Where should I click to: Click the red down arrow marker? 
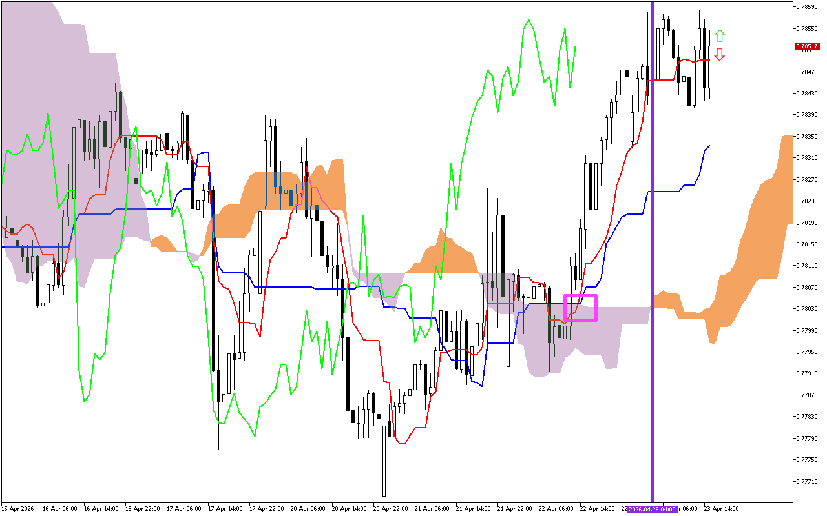click(x=719, y=55)
